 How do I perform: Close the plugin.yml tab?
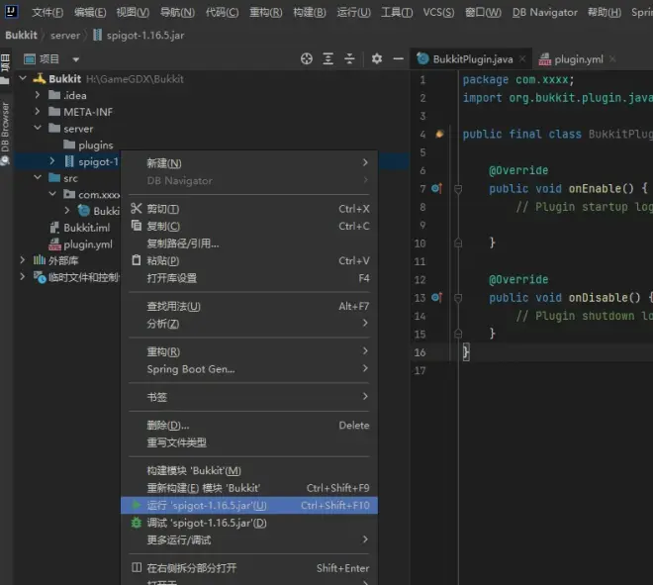[x=612, y=59]
